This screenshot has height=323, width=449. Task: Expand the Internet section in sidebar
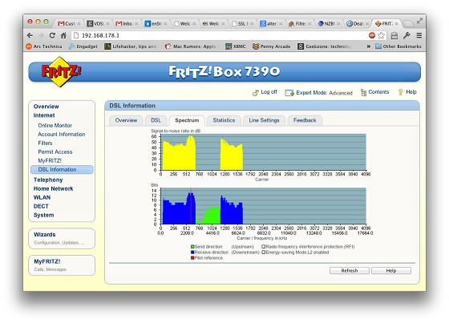coord(44,115)
